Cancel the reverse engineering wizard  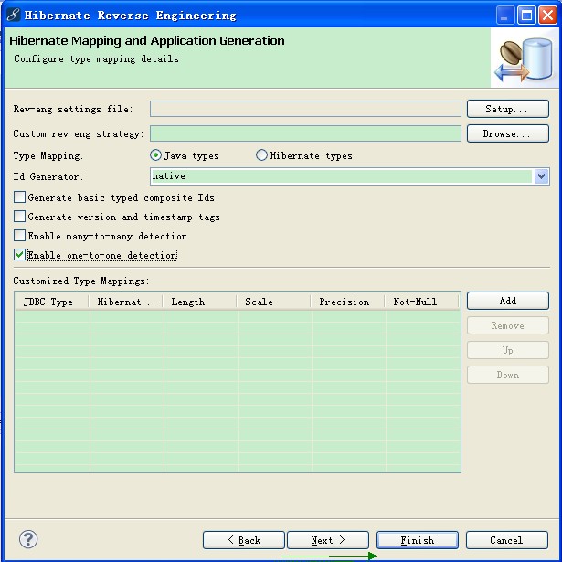click(507, 540)
